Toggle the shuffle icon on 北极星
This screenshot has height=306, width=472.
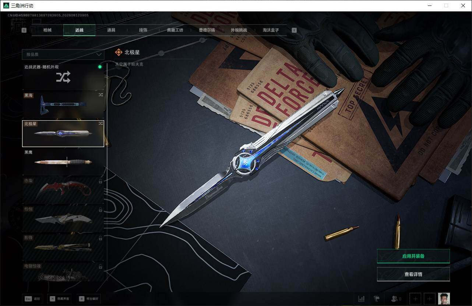coord(101,124)
